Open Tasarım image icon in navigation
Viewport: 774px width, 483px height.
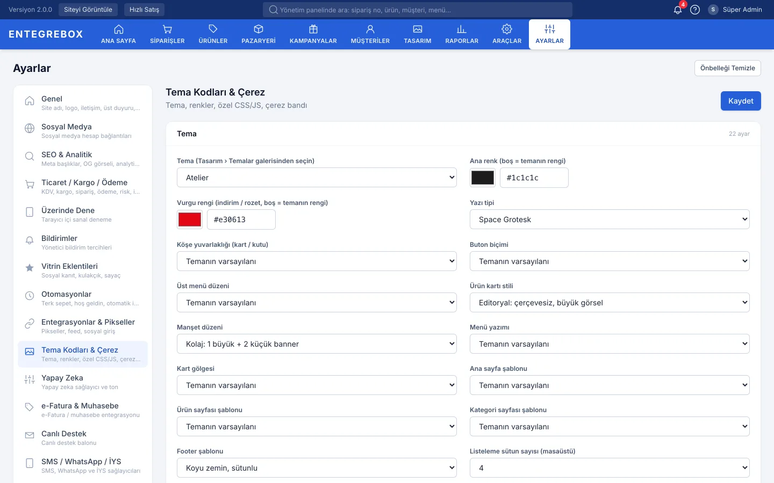(418, 29)
